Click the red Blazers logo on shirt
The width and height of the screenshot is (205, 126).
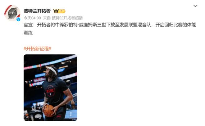click(51, 91)
